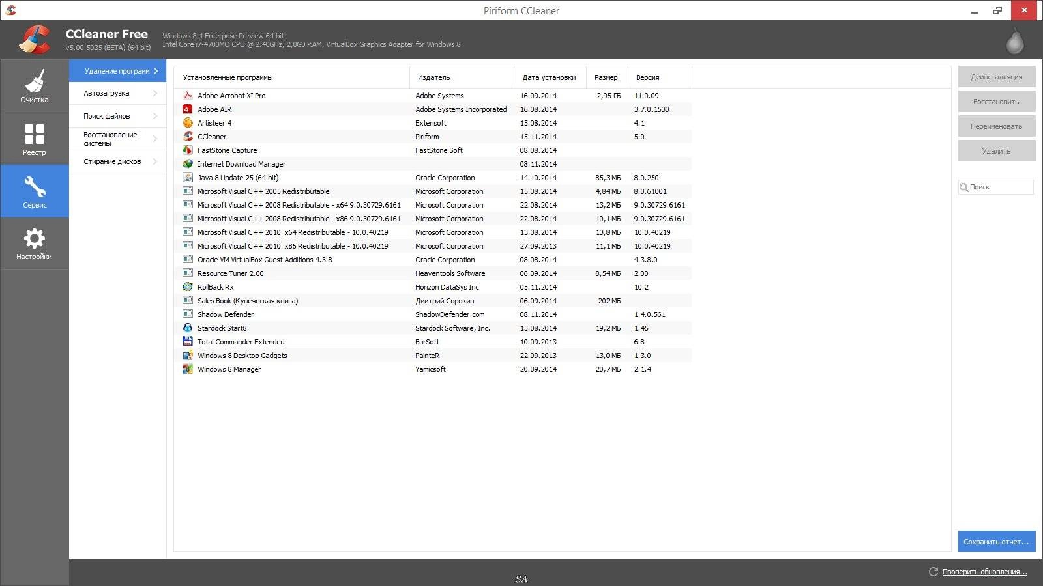The width and height of the screenshot is (1043, 586).
Task: Click the Resource Tuner 2.00 icon
Action: [x=188, y=273]
